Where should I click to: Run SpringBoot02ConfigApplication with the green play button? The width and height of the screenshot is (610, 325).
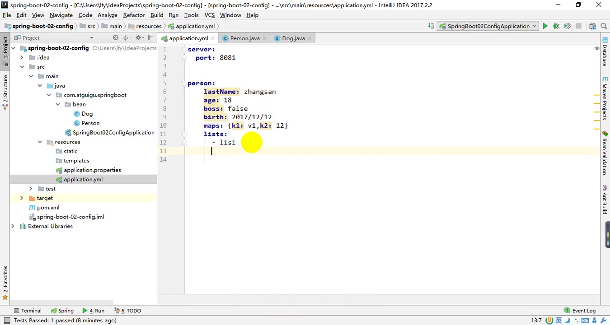pyautogui.click(x=545, y=26)
